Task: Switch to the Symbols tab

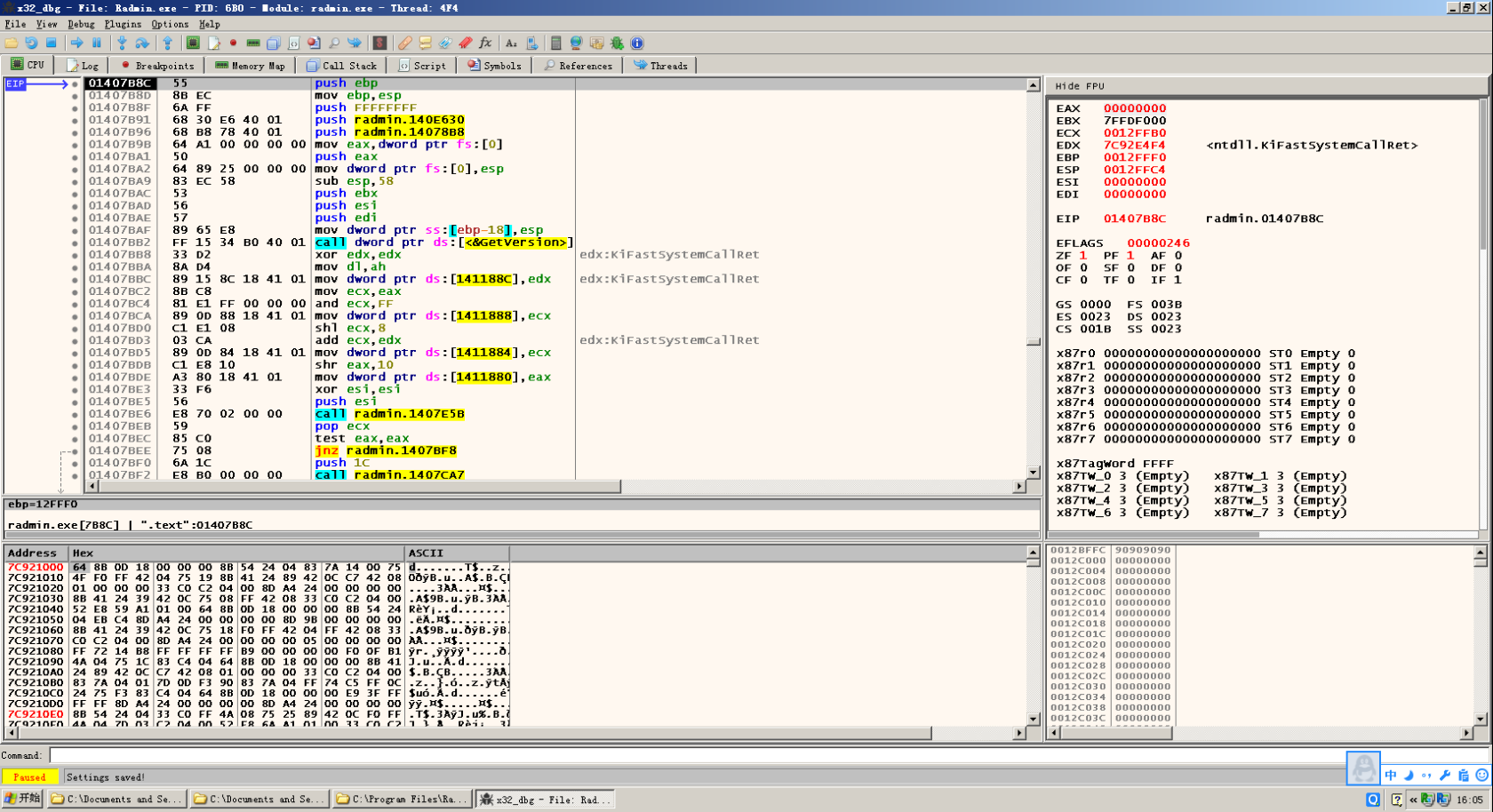Action: click(x=495, y=66)
